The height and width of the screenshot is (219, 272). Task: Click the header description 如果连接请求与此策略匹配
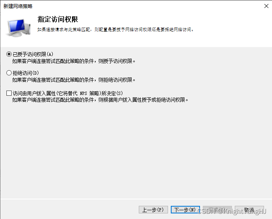64,30
